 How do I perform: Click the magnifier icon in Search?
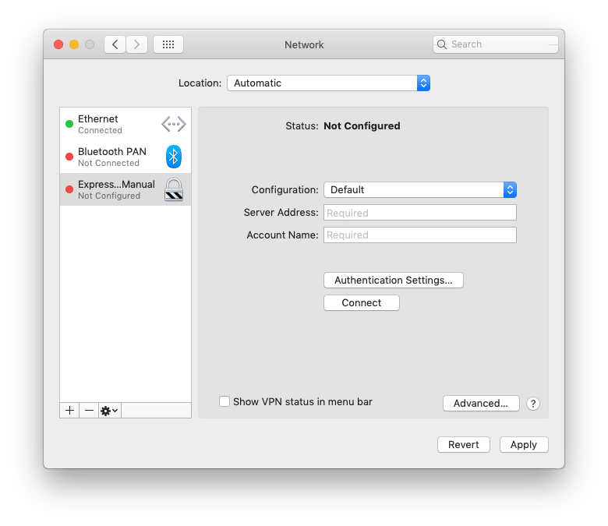[x=442, y=44]
